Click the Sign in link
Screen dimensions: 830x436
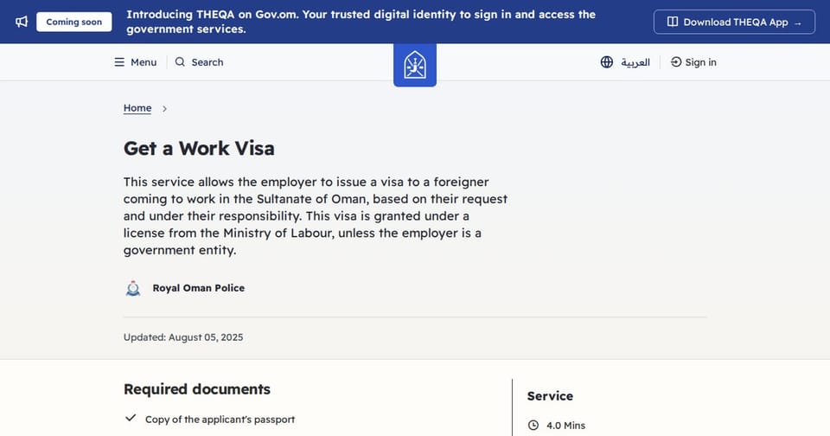point(700,62)
